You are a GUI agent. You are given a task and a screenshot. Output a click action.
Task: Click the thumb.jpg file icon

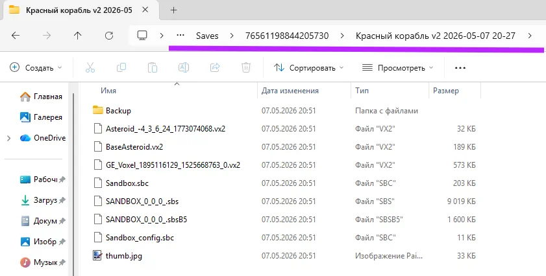97,255
